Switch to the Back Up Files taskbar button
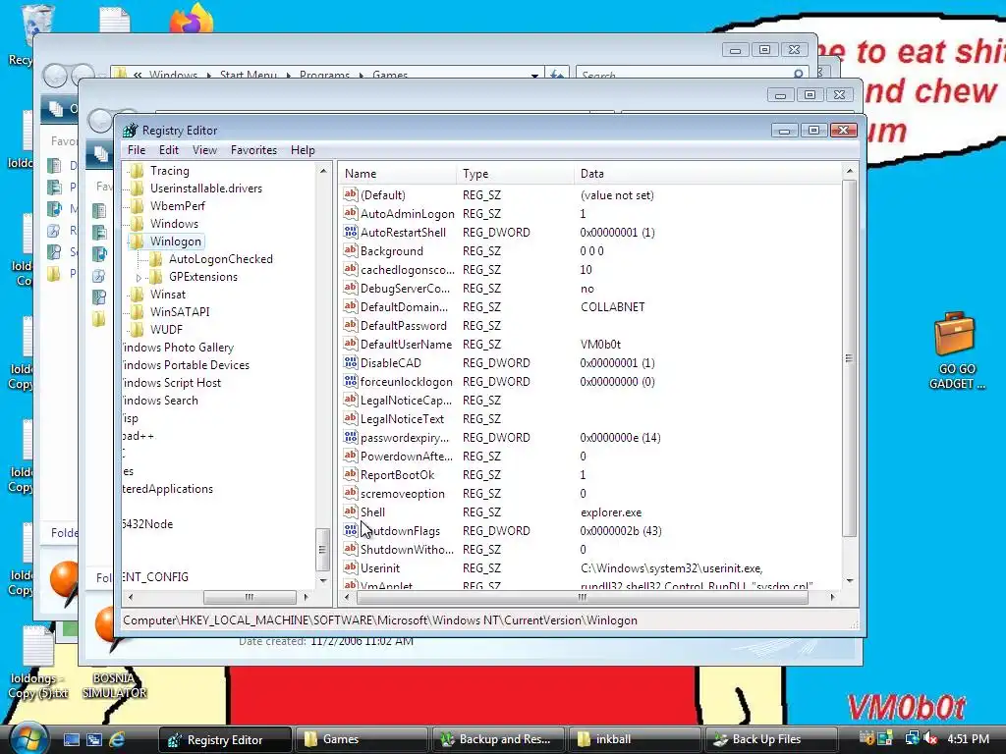Viewport: 1006px width, 754px height. point(771,739)
